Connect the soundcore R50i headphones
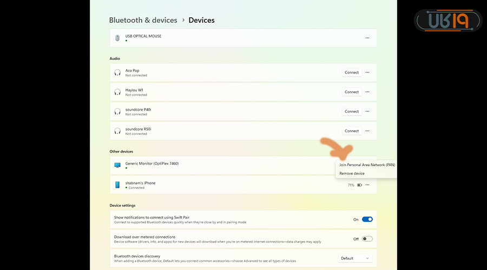 (x=352, y=131)
